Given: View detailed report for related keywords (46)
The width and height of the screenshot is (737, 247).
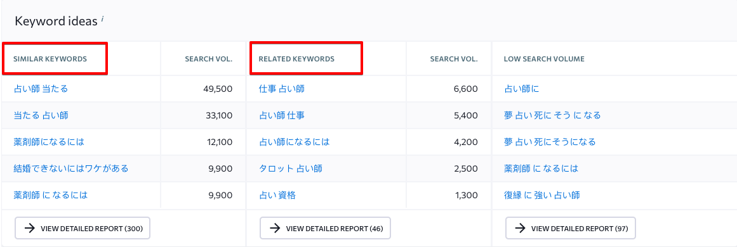Looking at the screenshot, I should [325, 228].
